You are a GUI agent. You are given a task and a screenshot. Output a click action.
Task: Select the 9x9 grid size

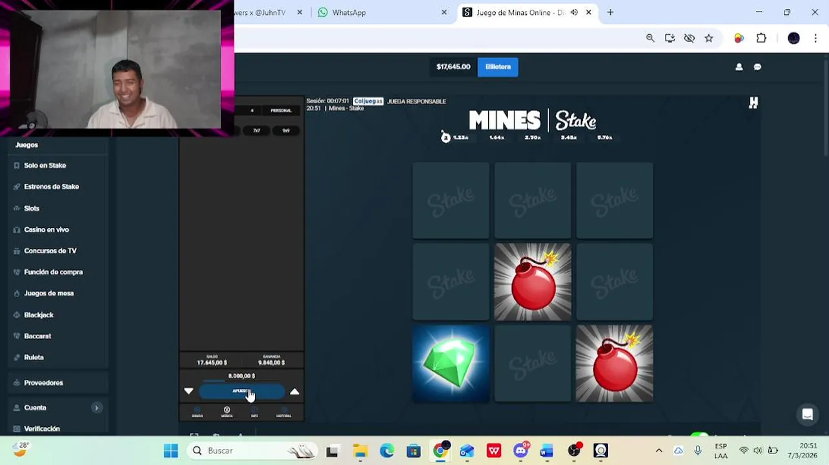click(x=286, y=130)
